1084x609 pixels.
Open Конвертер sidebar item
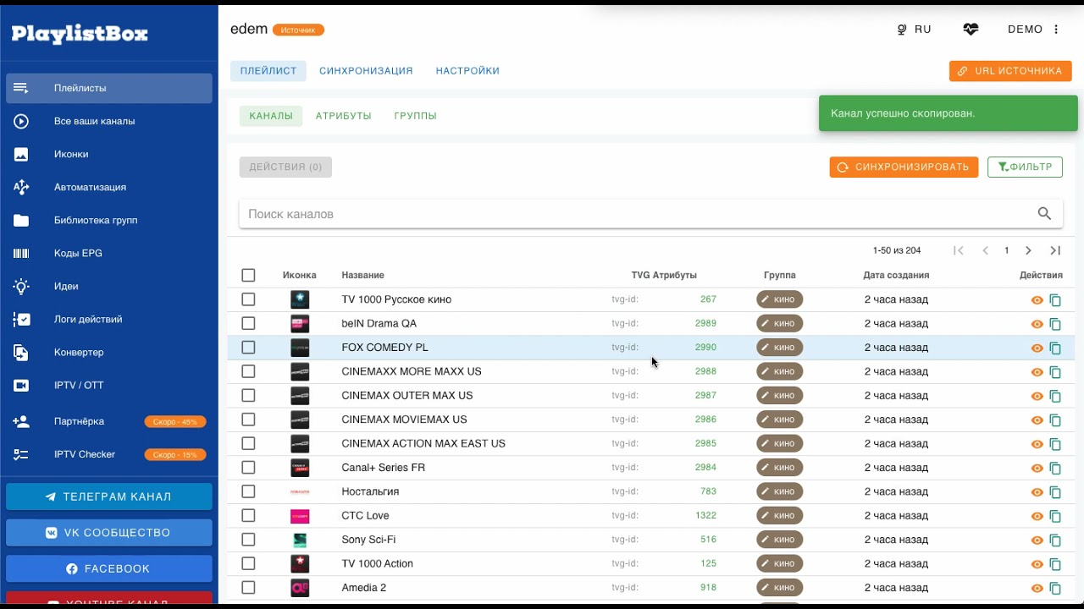point(109,352)
